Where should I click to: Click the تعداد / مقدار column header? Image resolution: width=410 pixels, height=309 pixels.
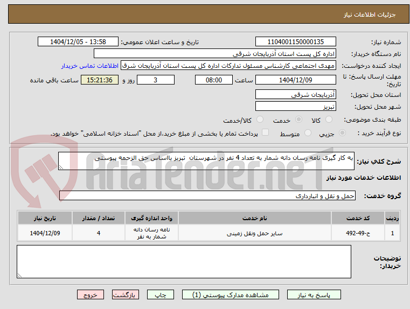(99, 218)
